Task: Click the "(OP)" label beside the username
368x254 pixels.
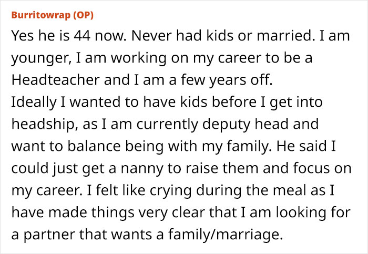Action: pyautogui.click(x=83, y=15)
